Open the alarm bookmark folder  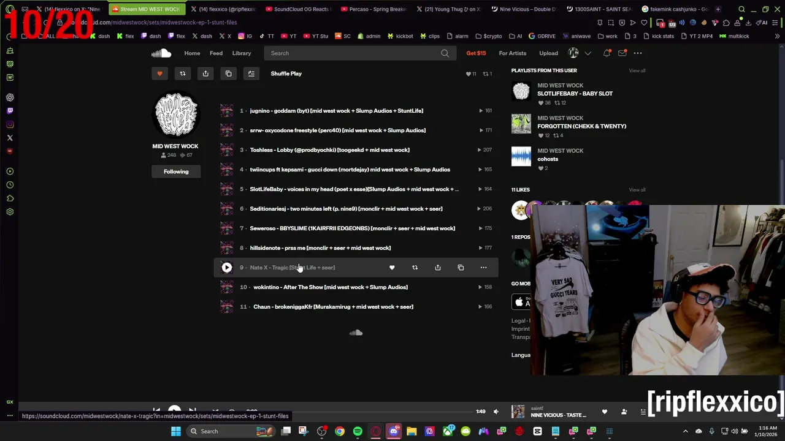458,36
